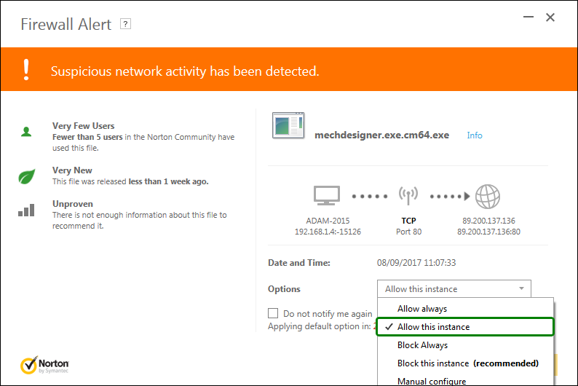Click the TCP protocol label
Image resolution: width=578 pixels, height=386 pixels.
(408, 221)
